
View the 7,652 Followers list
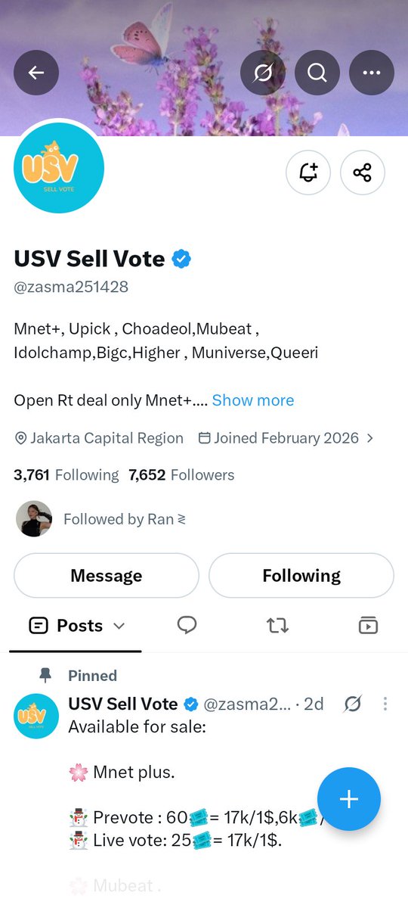point(181,475)
